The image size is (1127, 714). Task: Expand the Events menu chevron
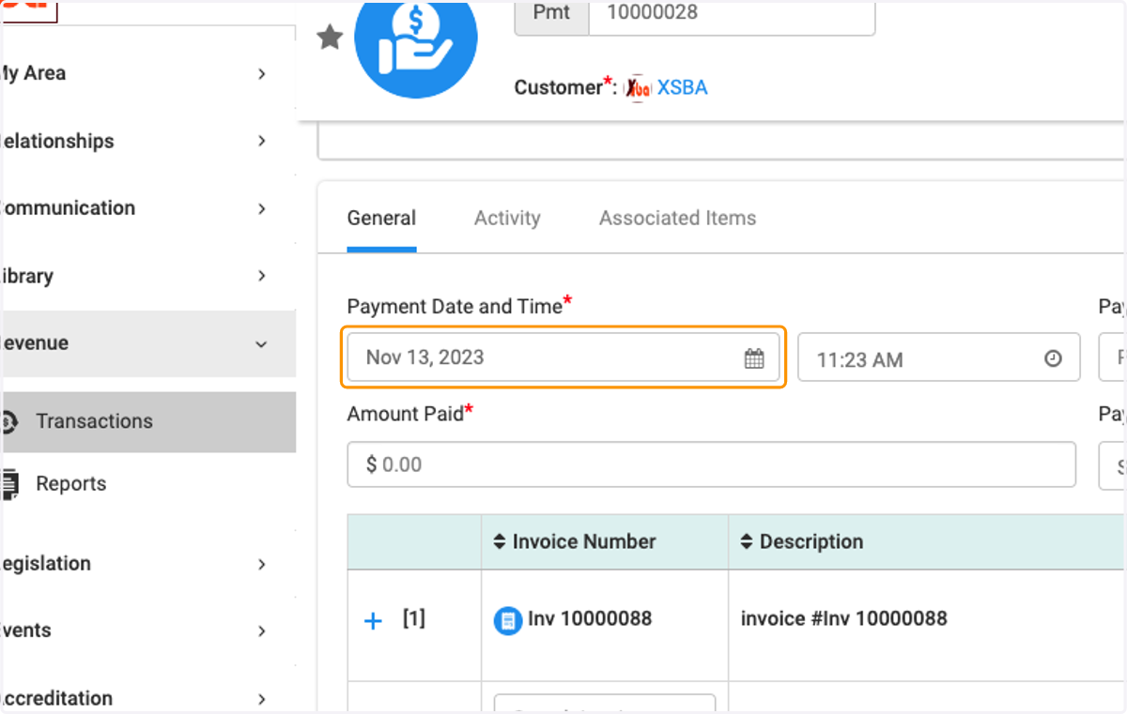pos(262,631)
